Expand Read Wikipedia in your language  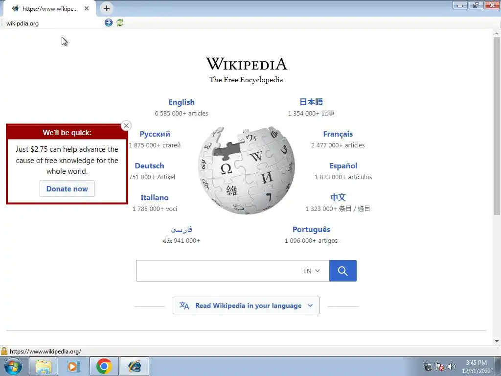[247, 305]
